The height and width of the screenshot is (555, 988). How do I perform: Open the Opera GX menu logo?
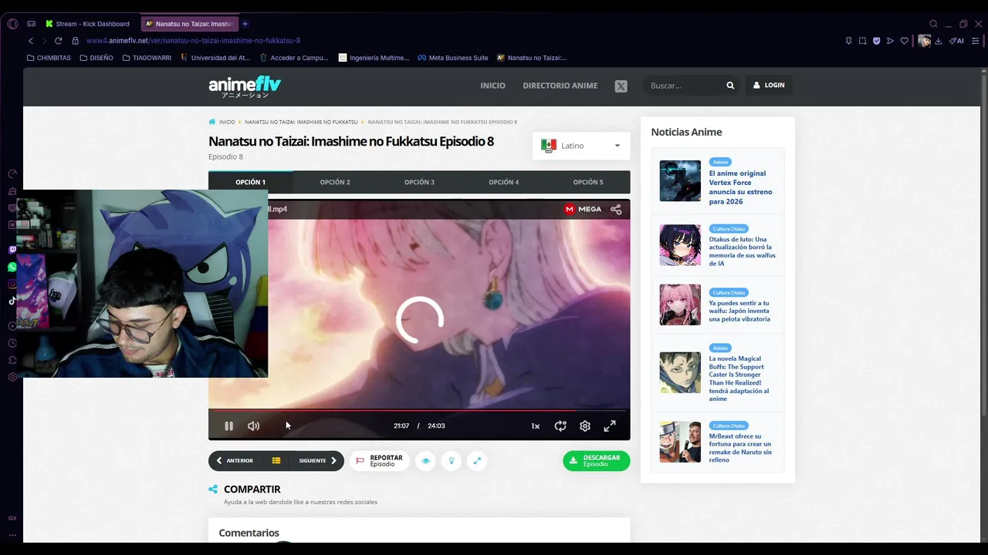point(12,24)
